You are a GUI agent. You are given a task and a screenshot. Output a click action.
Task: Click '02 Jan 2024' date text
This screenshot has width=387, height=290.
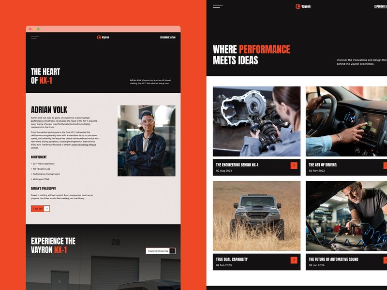pyautogui.click(x=317, y=265)
